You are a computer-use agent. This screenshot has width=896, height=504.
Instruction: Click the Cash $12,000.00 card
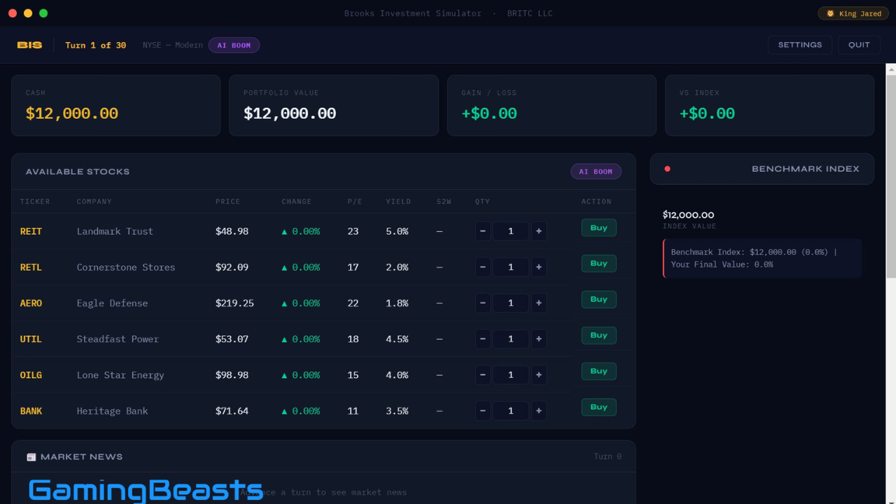coord(115,105)
